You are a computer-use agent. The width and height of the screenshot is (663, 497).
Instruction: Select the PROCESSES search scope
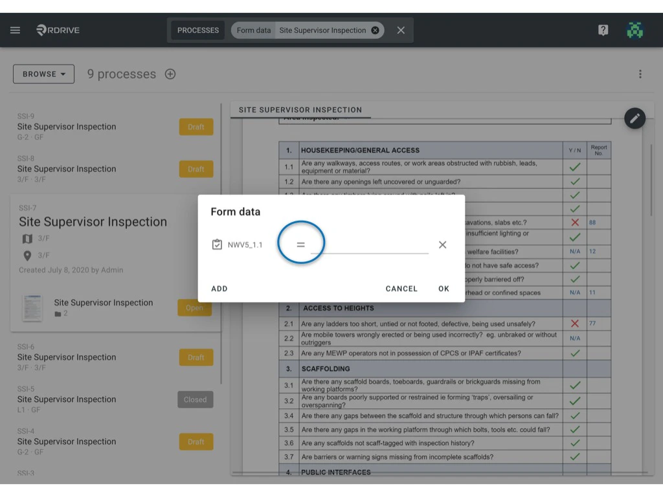tap(197, 30)
